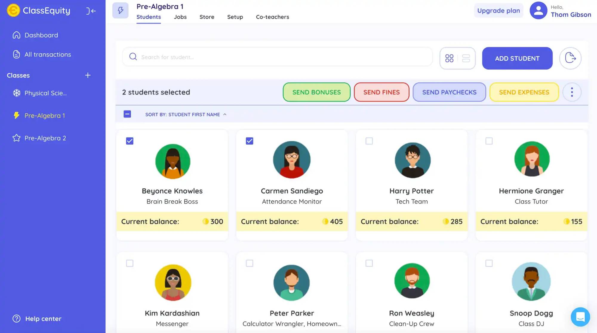Uncheck Carmen Sandiego's checkbox

click(x=250, y=141)
